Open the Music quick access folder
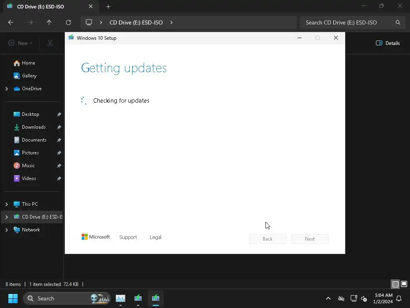The width and height of the screenshot is (410, 308). tap(28, 166)
